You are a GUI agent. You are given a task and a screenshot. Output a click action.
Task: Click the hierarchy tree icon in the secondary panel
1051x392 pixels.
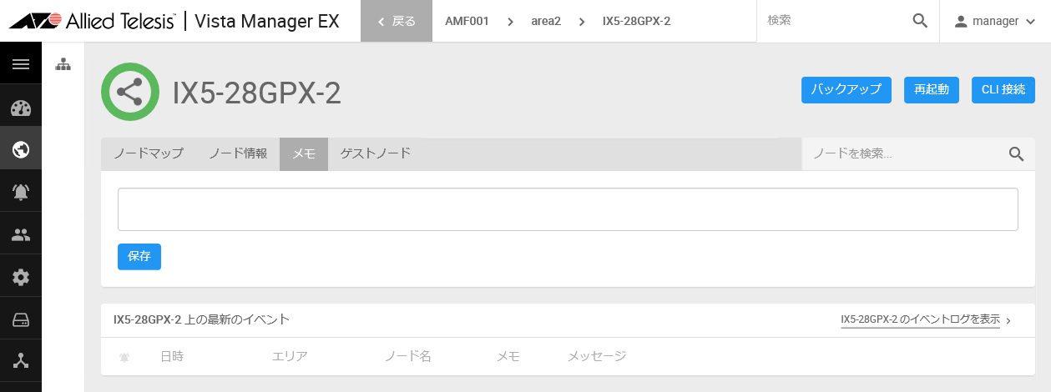pos(63,64)
